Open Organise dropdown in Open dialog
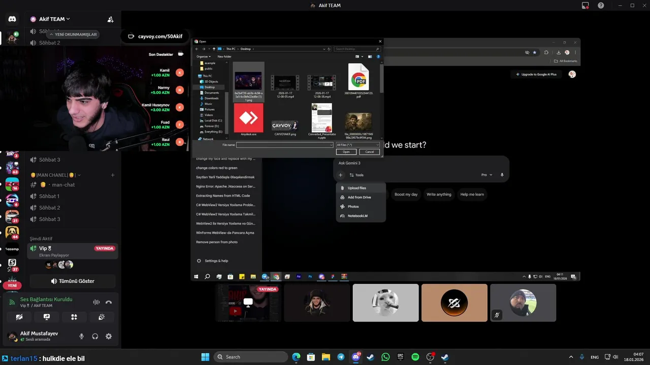The height and width of the screenshot is (365, 650). coord(203,57)
